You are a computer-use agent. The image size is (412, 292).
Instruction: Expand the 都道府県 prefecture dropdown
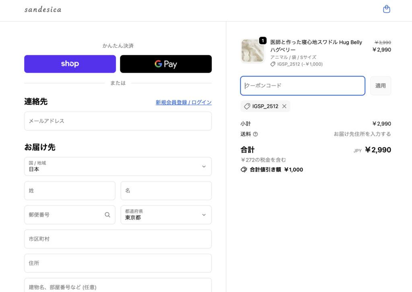[x=166, y=215]
